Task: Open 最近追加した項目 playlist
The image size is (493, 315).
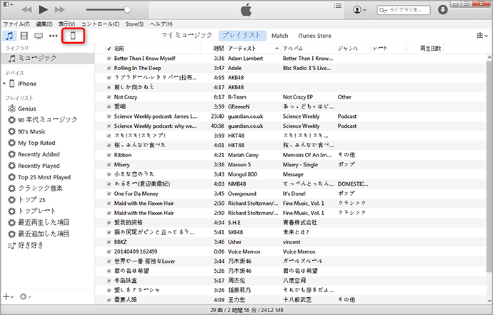Action: (x=44, y=234)
